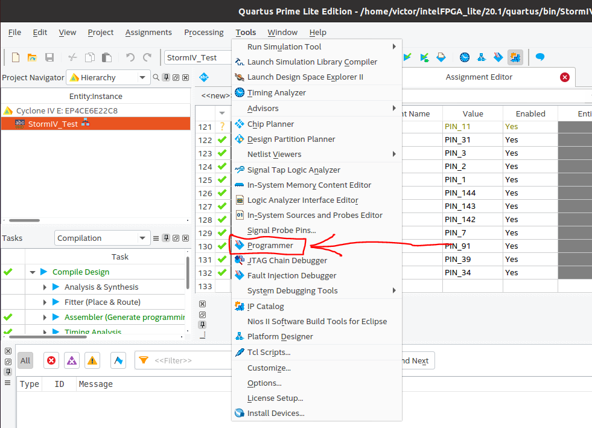Pin the Project Navigator panel

[x=166, y=77]
